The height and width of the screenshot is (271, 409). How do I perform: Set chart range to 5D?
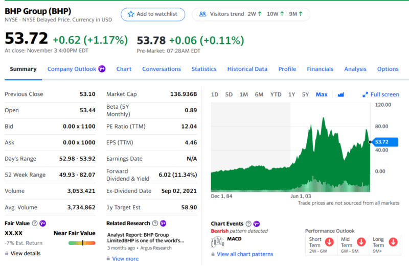pos(229,94)
